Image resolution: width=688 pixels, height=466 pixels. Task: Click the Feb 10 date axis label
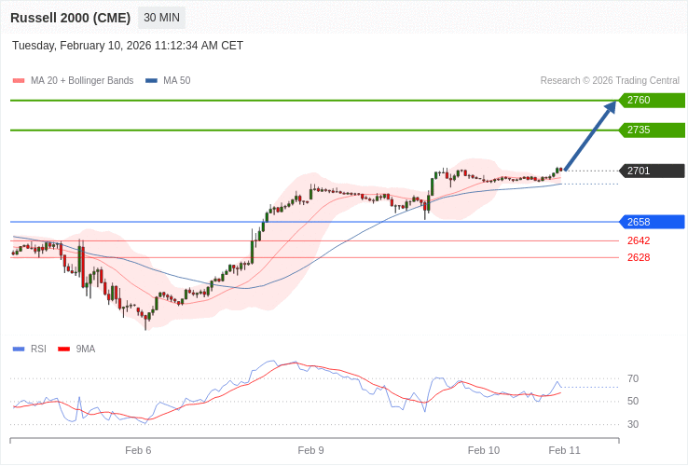tap(483, 450)
